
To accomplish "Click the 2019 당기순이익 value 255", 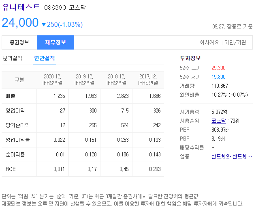I will tap(93, 125).
